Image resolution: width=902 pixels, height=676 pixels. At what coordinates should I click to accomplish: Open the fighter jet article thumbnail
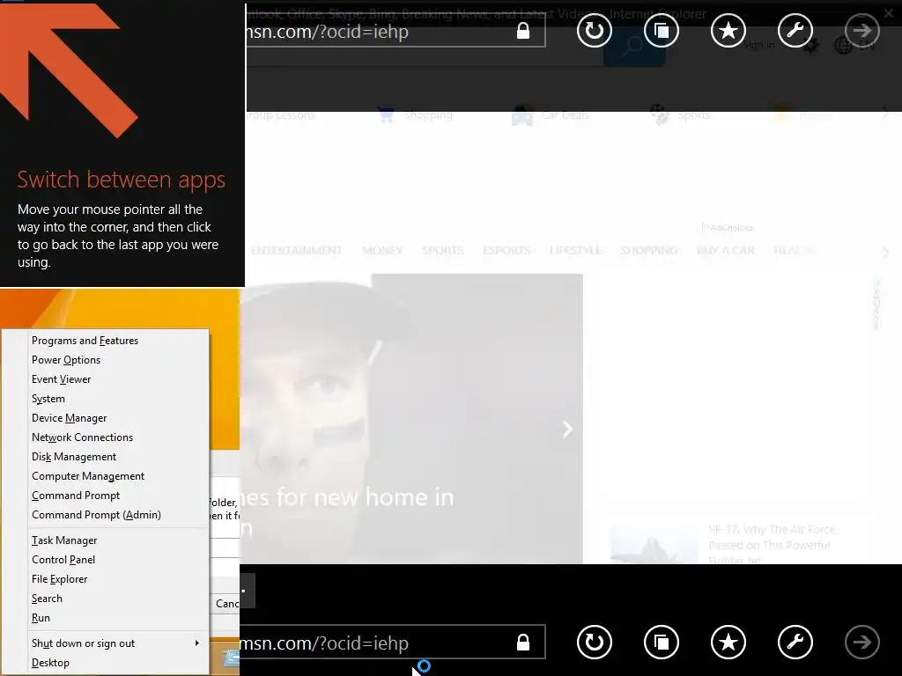[654, 544]
